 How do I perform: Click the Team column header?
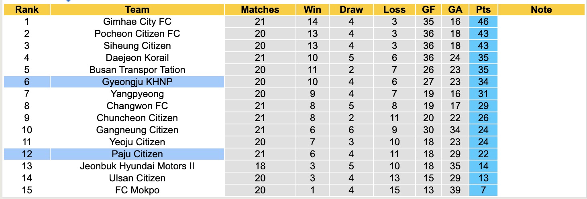tap(137, 10)
